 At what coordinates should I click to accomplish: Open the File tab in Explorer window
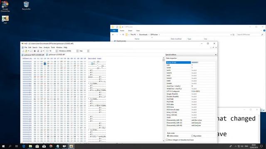point(114,31)
